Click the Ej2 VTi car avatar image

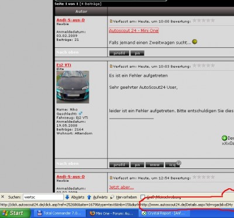(73, 87)
